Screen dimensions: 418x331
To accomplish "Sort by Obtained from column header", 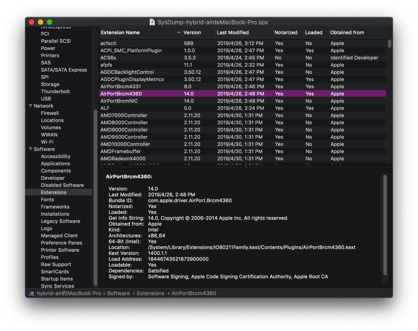I will pos(347,33).
